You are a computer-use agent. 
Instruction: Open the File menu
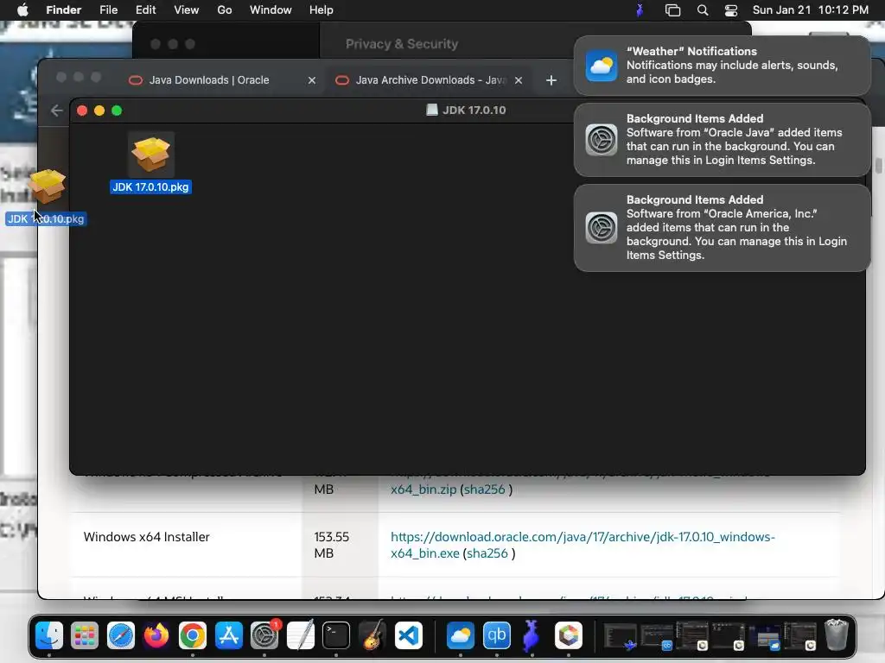point(108,10)
